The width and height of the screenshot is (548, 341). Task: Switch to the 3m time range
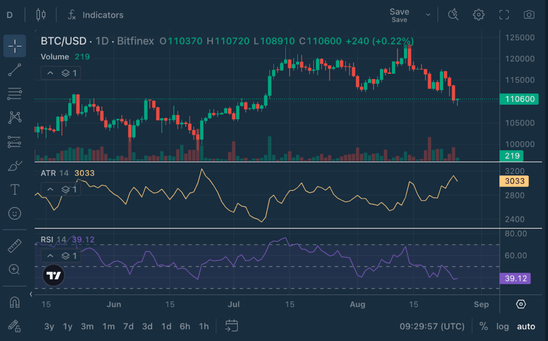87,326
